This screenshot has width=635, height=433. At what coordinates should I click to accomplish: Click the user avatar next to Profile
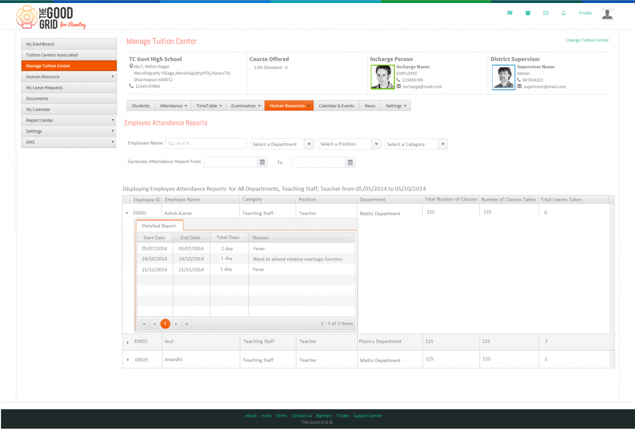[x=607, y=14]
